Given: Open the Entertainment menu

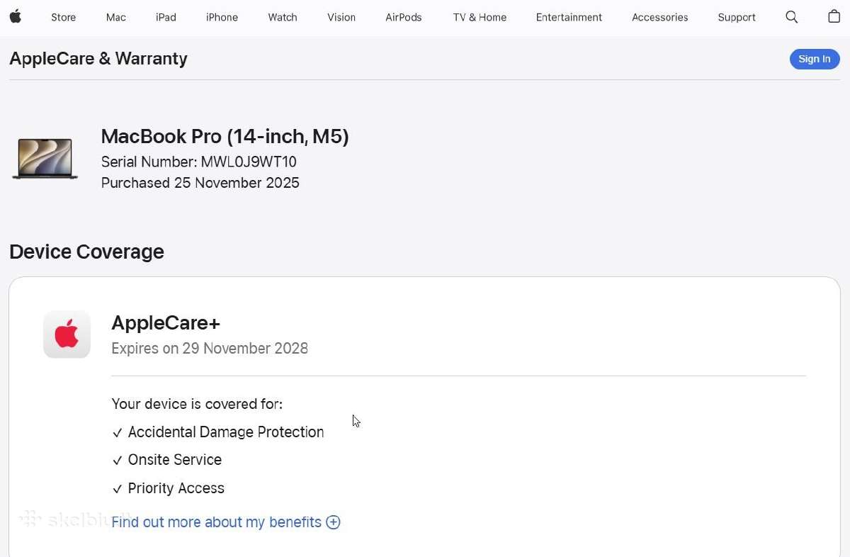Looking at the screenshot, I should click(x=569, y=17).
